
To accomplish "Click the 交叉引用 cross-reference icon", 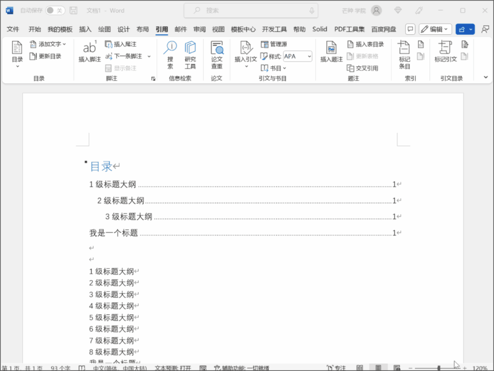I will tap(351, 68).
